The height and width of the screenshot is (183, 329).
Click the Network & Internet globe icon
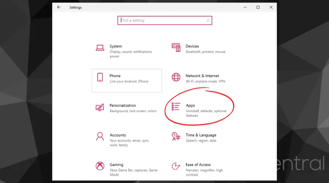click(176, 77)
